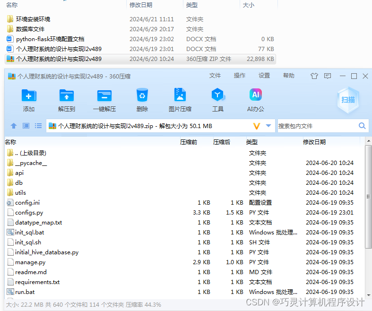Viewport: 372px width, 311px height.
Task: Sort by the Modified Date (修改日期) column header
Action: pos(314,142)
